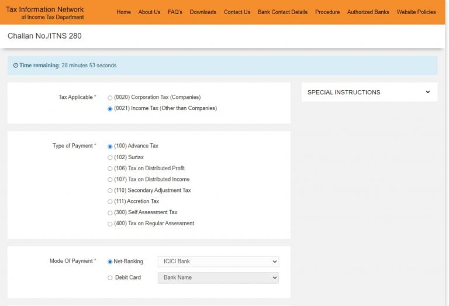Viewport: 449px width, 306px height.
Task: Select (0021) Income Tax radio option
Action: point(110,109)
